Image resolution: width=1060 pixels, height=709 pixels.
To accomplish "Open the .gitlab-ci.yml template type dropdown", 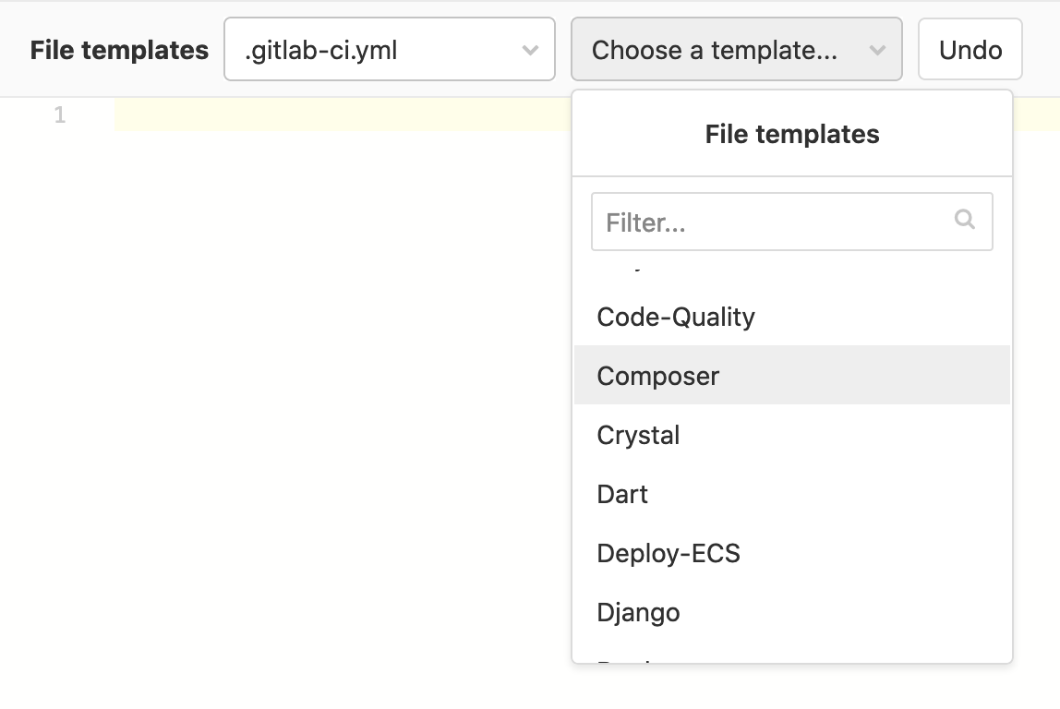I will (x=389, y=50).
